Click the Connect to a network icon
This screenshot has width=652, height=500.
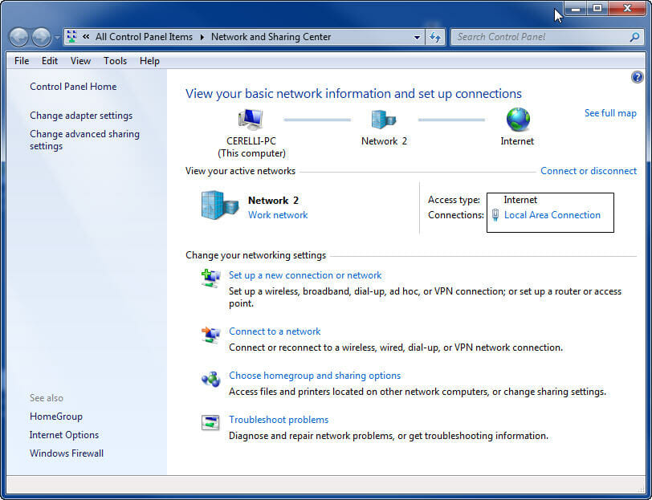(x=211, y=334)
